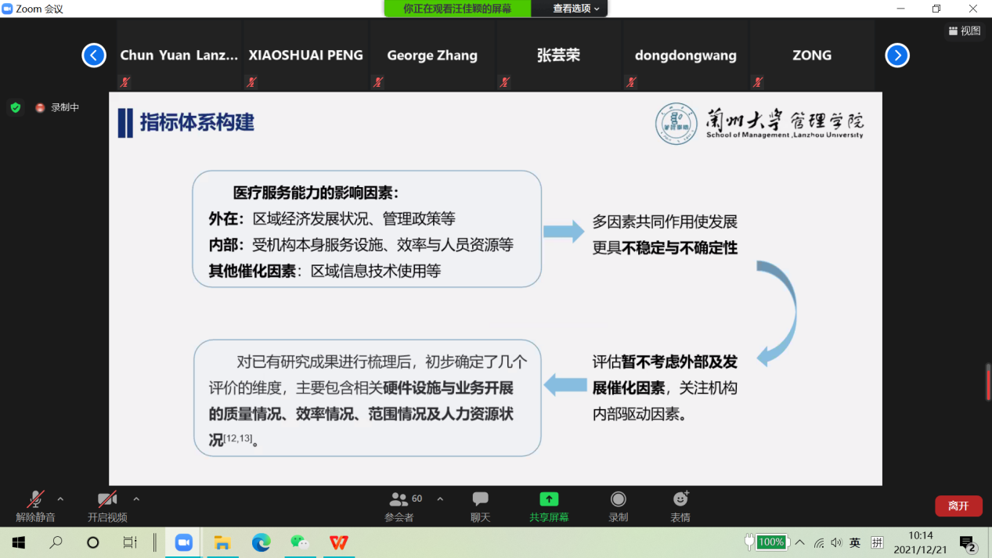
Task: Show next participants with right arrow
Action: click(x=897, y=56)
